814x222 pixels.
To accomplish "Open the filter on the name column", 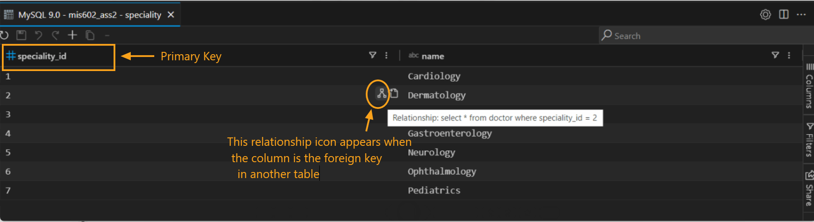I will (x=776, y=55).
